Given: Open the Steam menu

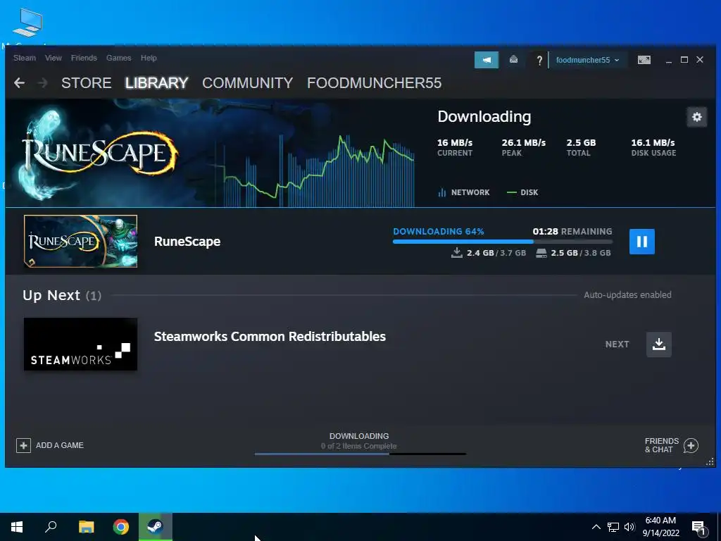Looking at the screenshot, I should coord(25,58).
